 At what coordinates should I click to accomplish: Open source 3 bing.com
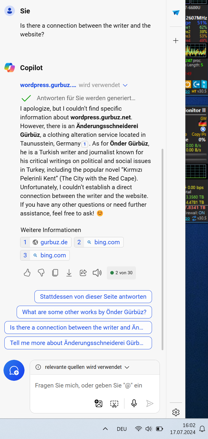click(x=45, y=255)
